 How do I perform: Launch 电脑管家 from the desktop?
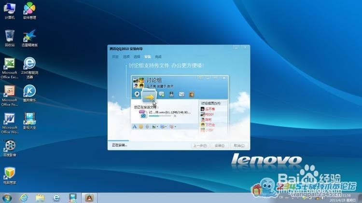[10, 176]
